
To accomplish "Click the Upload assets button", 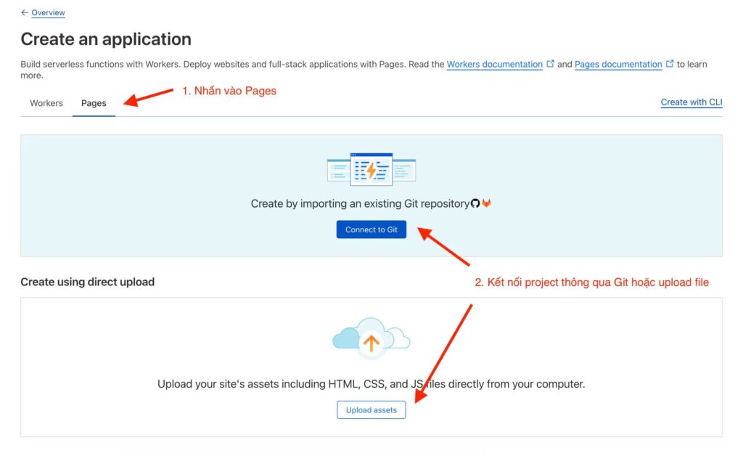I will (371, 409).
